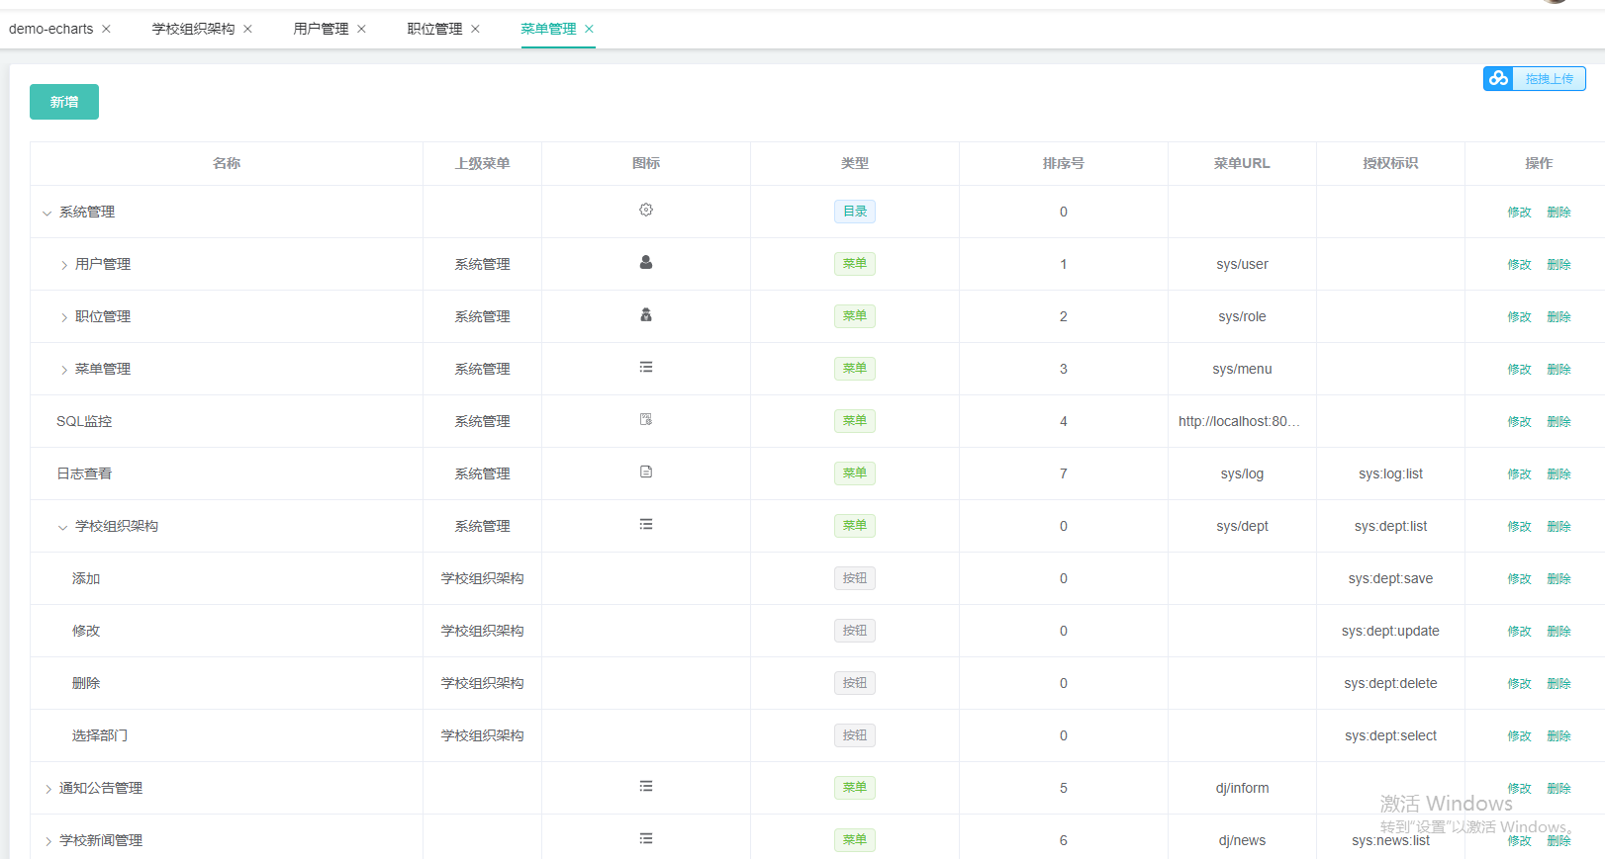Collapse the 学校组织架构 tree node
The image size is (1605, 859).
[63, 527]
